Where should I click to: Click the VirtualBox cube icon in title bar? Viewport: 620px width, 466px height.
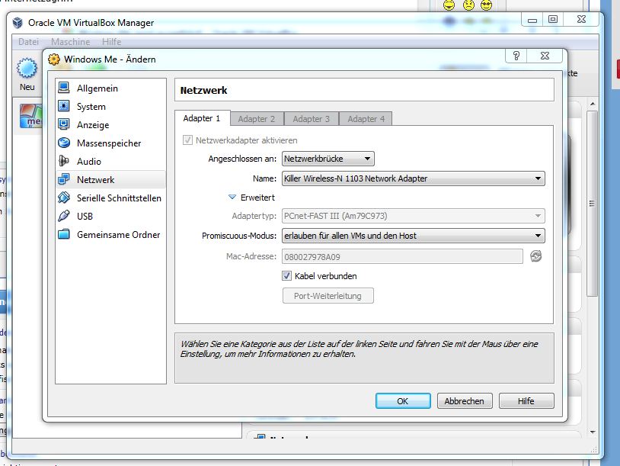tap(18, 23)
